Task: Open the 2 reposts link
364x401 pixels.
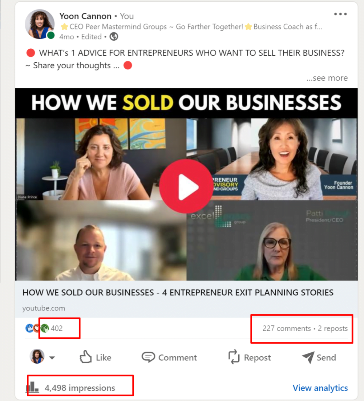Action: click(x=332, y=328)
